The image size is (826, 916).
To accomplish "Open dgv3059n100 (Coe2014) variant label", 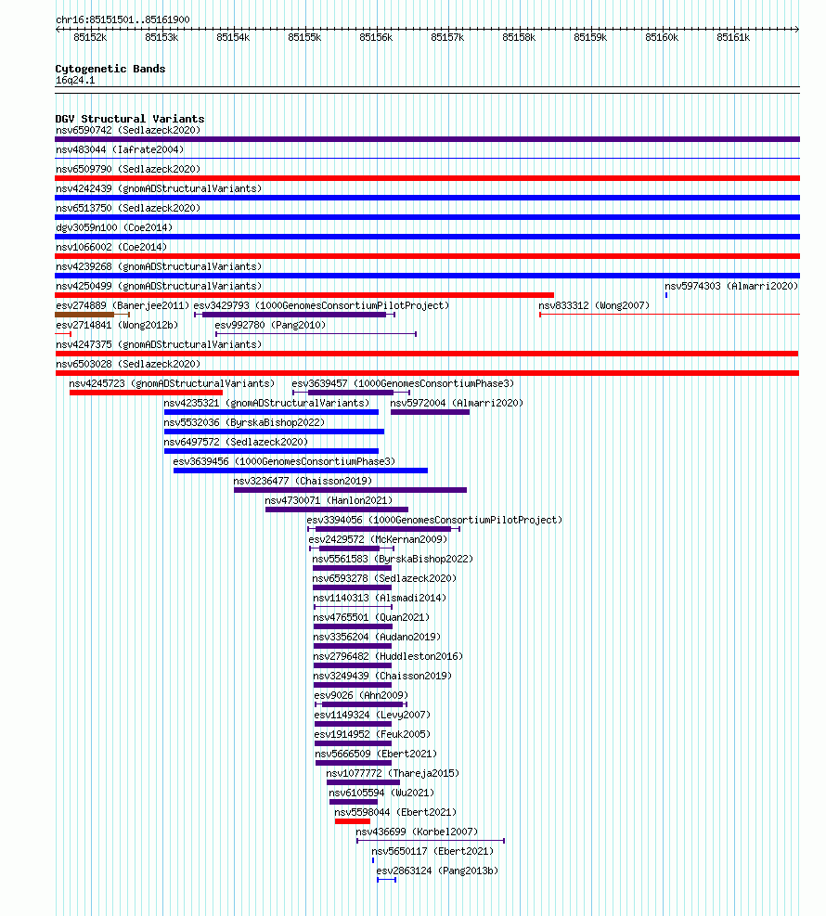I will 114,227.
